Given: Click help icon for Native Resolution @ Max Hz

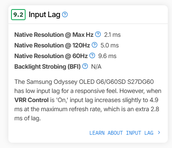Looking at the screenshot, I should coord(98,34).
